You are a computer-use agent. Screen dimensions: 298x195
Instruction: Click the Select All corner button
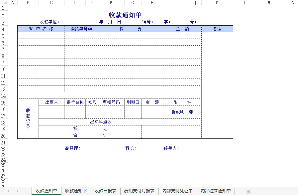(x=4, y=3)
